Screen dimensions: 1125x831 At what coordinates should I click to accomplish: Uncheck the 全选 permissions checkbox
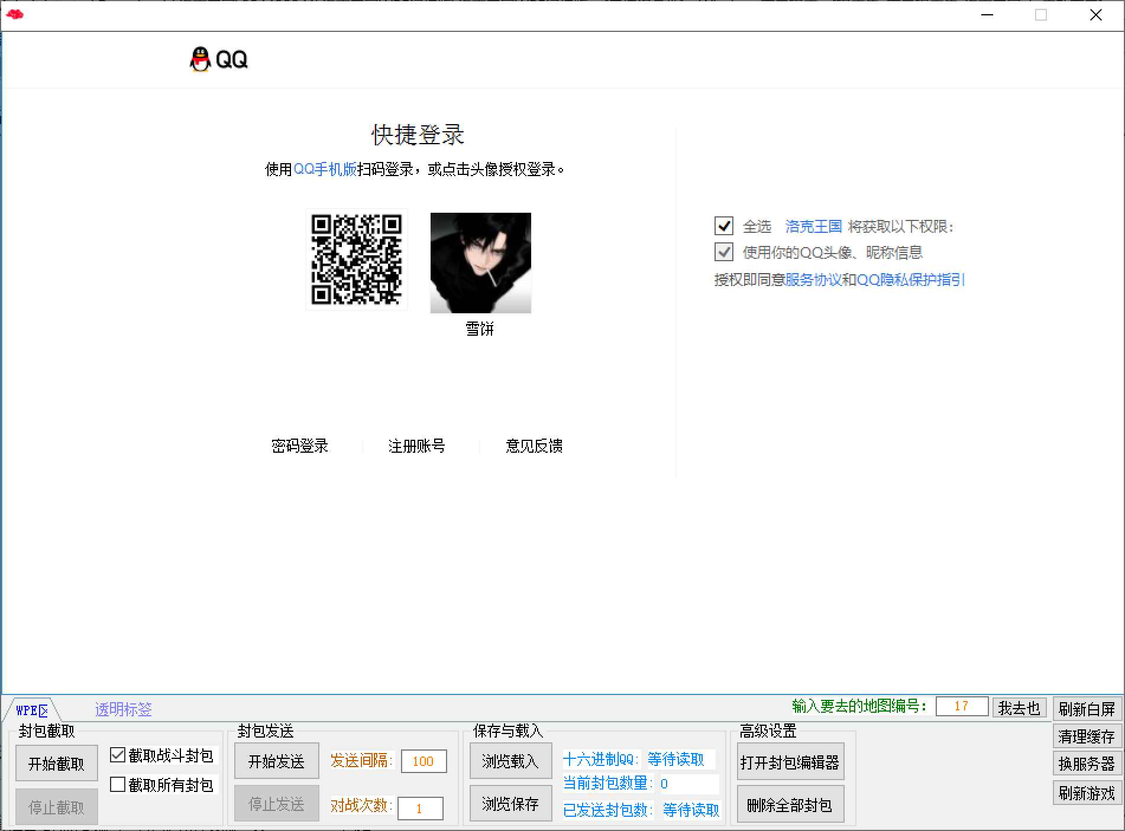pyautogui.click(x=723, y=226)
